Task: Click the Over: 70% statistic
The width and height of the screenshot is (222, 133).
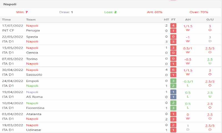Action: pos(199,12)
